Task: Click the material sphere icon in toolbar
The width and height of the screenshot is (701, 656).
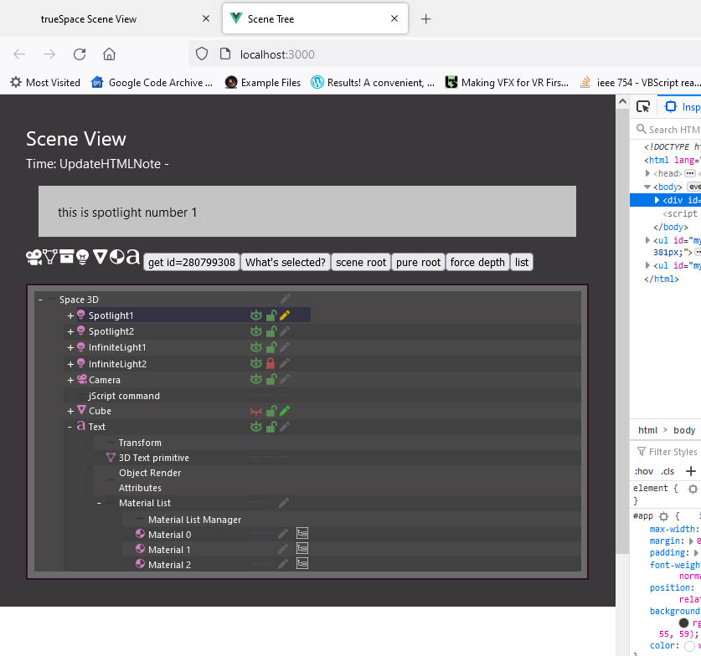Action: pyautogui.click(x=116, y=257)
